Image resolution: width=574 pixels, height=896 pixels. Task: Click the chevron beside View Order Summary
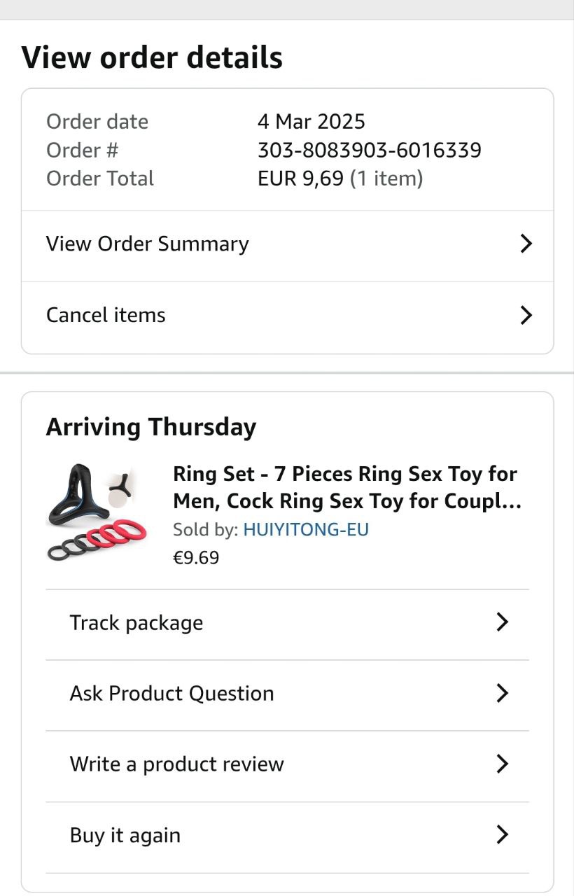526,244
